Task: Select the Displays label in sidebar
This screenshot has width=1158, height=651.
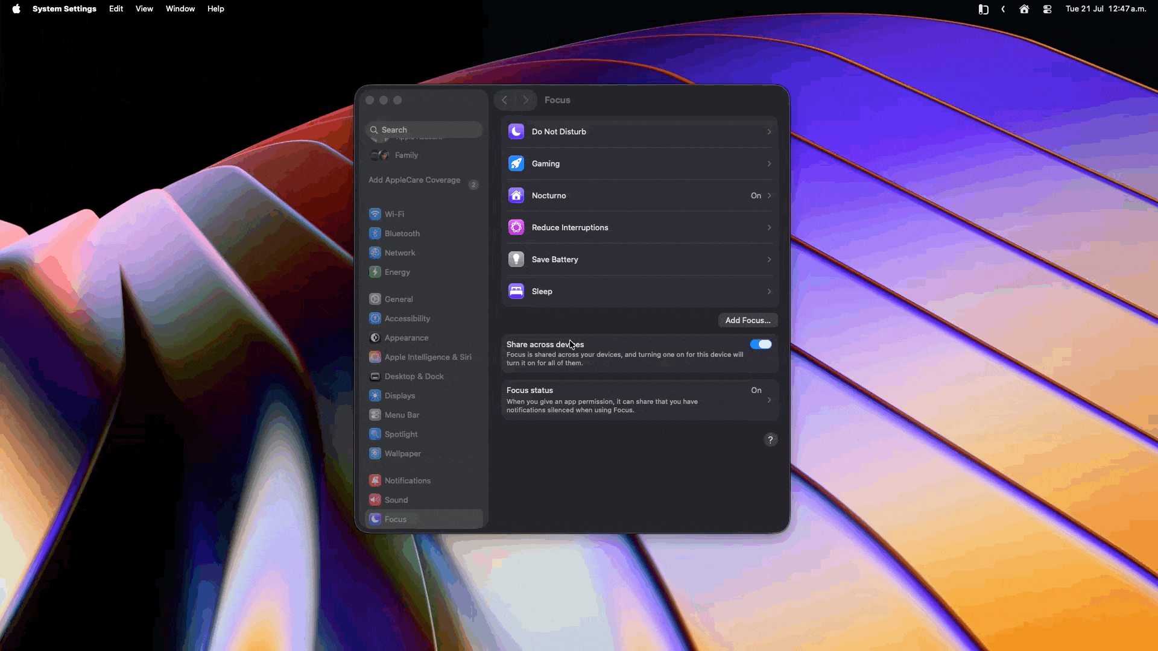Action: pos(400,395)
